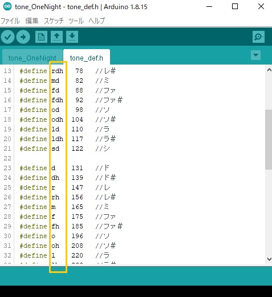Close the Arduino IDE window
272x297 pixels.
[x=261, y=7]
